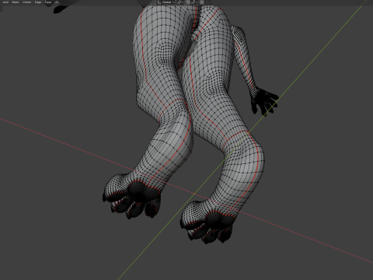Open the snapping options dropdown

(194, 2)
